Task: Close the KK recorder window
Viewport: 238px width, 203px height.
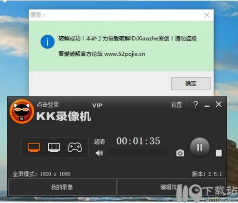Action: [x=219, y=104]
